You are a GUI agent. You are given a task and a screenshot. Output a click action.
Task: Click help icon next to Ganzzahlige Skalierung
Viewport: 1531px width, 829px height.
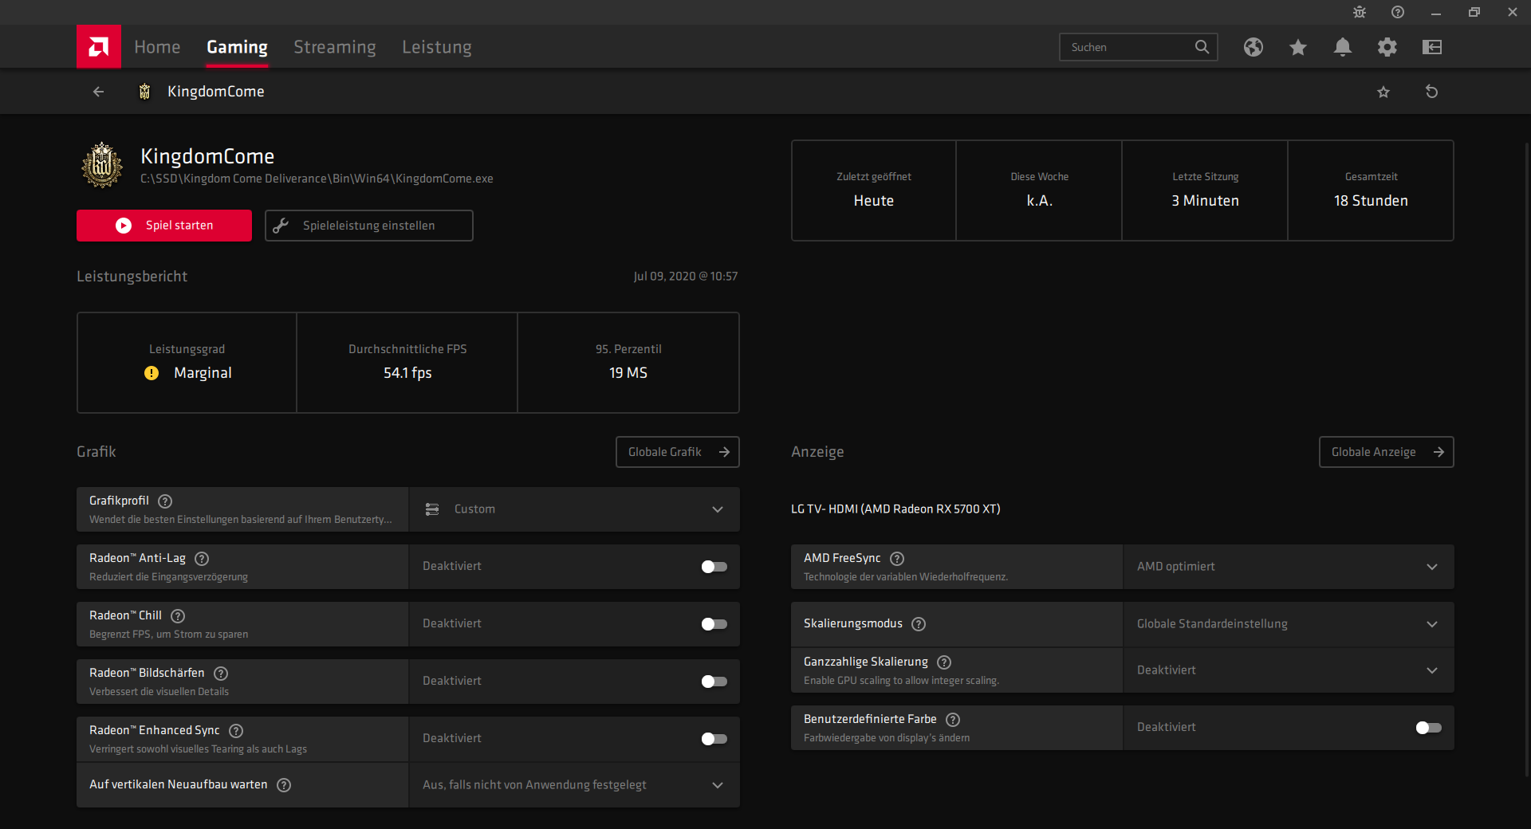click(944, 662)
